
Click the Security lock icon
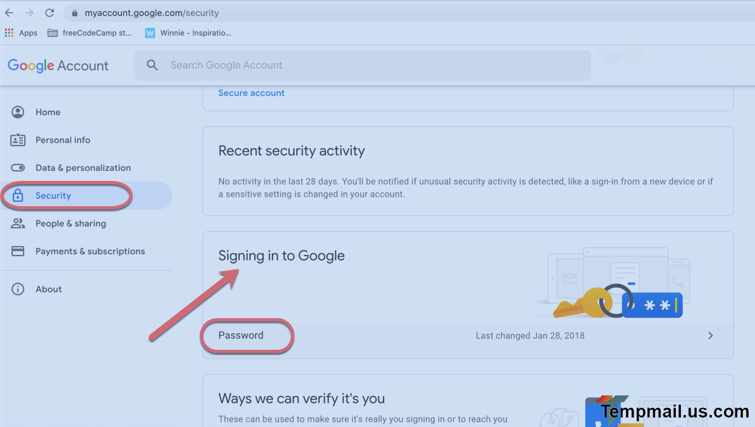[18, 195]
